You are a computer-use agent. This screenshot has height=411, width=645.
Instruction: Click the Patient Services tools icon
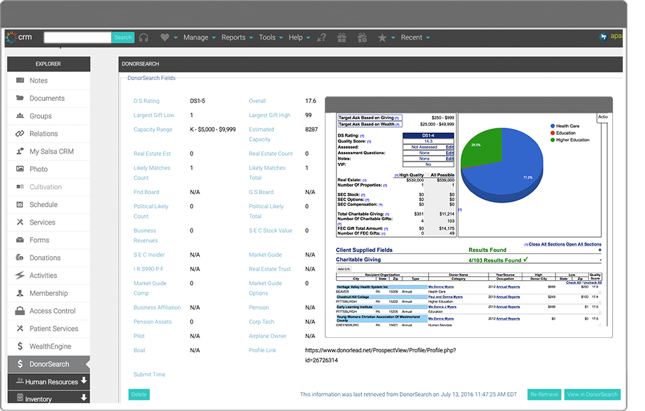[x=20, y=328]
